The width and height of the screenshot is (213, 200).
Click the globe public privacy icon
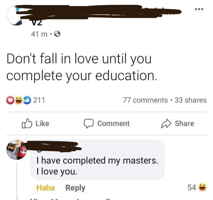tap(57, 34)
